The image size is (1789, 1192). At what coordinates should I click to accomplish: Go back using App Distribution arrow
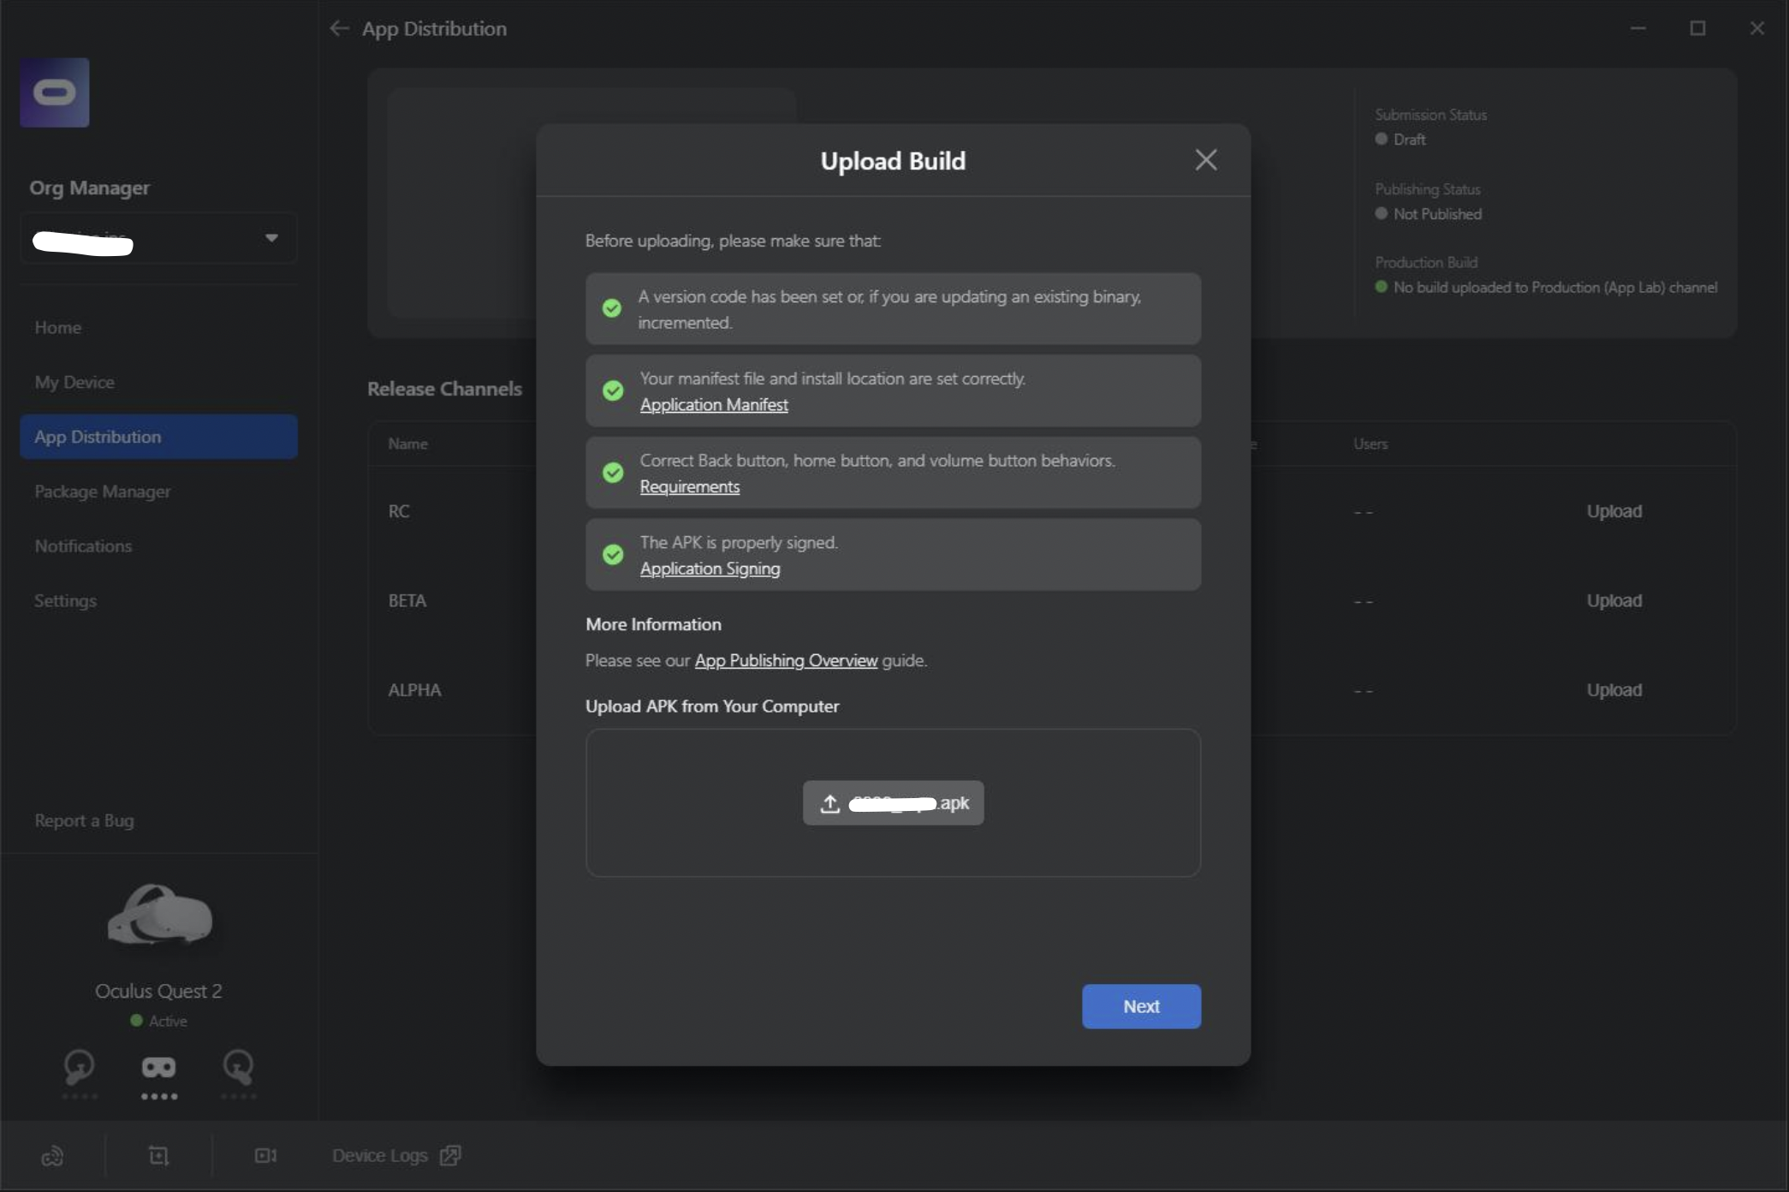tap(339, 28)
